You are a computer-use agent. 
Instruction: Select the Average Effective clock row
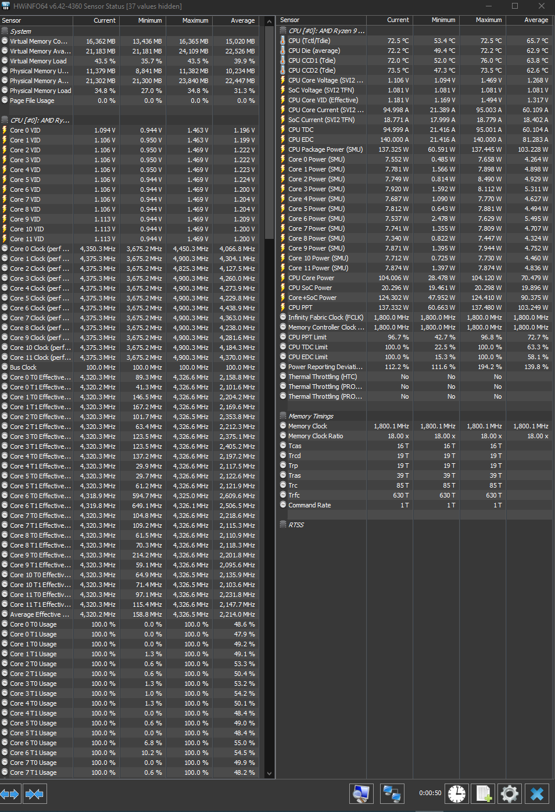click(x=128, y=614)
